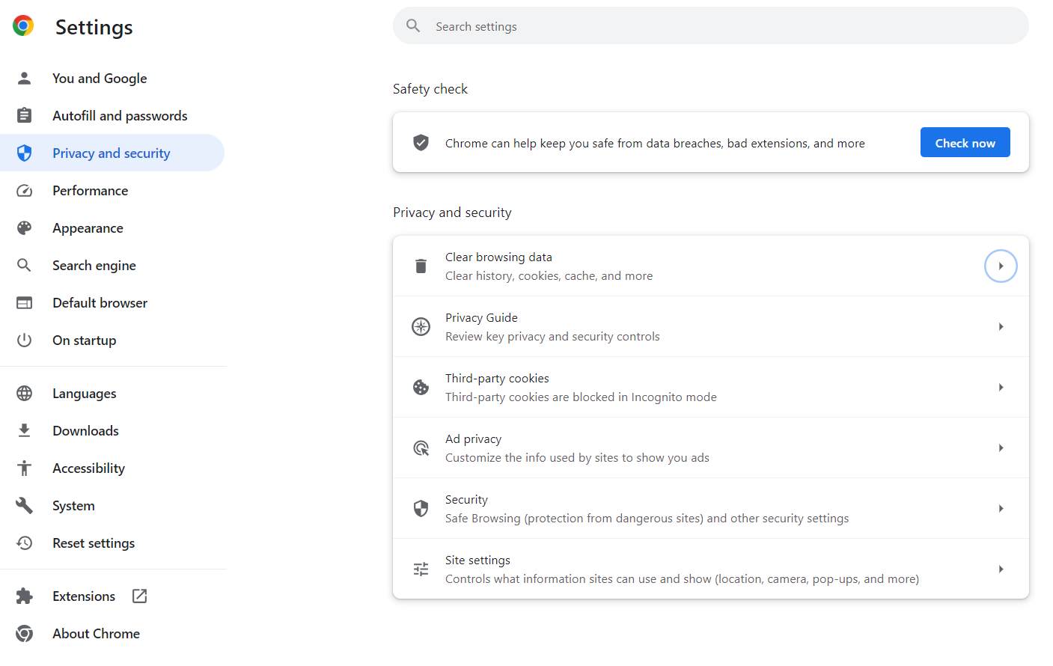Open System settings
Viewport: 1053px width, 666px height.
coord(112,505)
